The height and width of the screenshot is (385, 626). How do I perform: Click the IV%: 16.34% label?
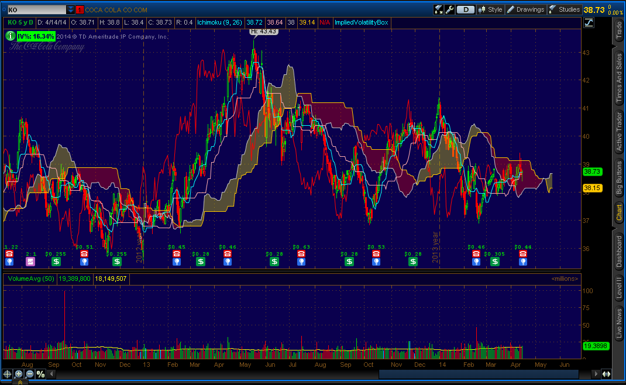tap(36, 36)
